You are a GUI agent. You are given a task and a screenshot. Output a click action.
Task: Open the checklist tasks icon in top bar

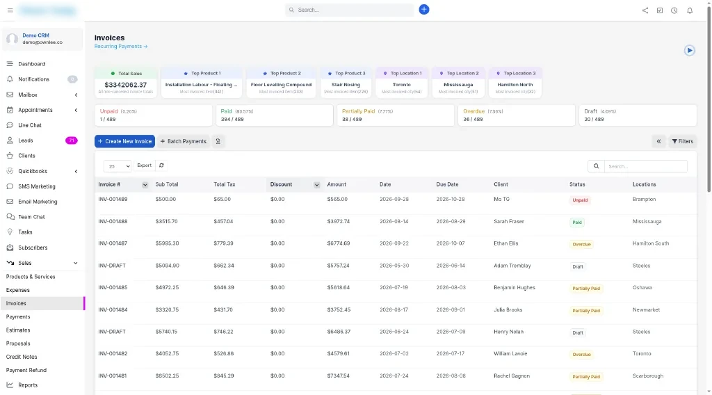[659, 10]
